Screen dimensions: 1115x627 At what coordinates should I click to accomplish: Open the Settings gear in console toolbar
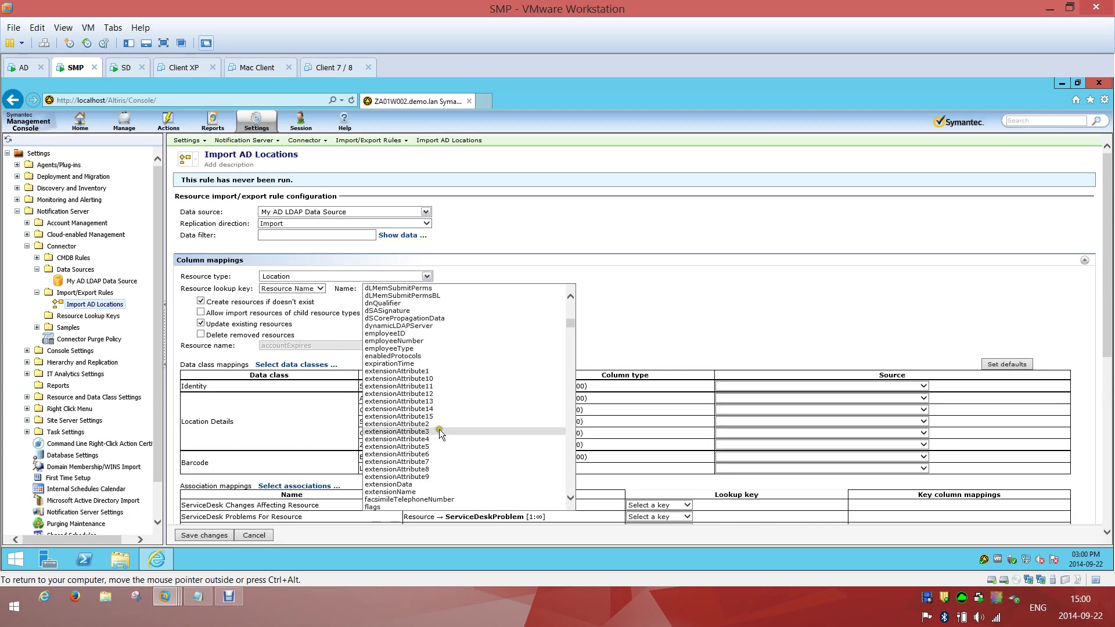pyautogui.click(x=256, y=121)
